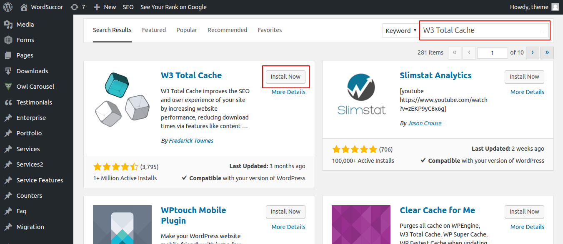Expand the Keyword search type dropdown

400,30
